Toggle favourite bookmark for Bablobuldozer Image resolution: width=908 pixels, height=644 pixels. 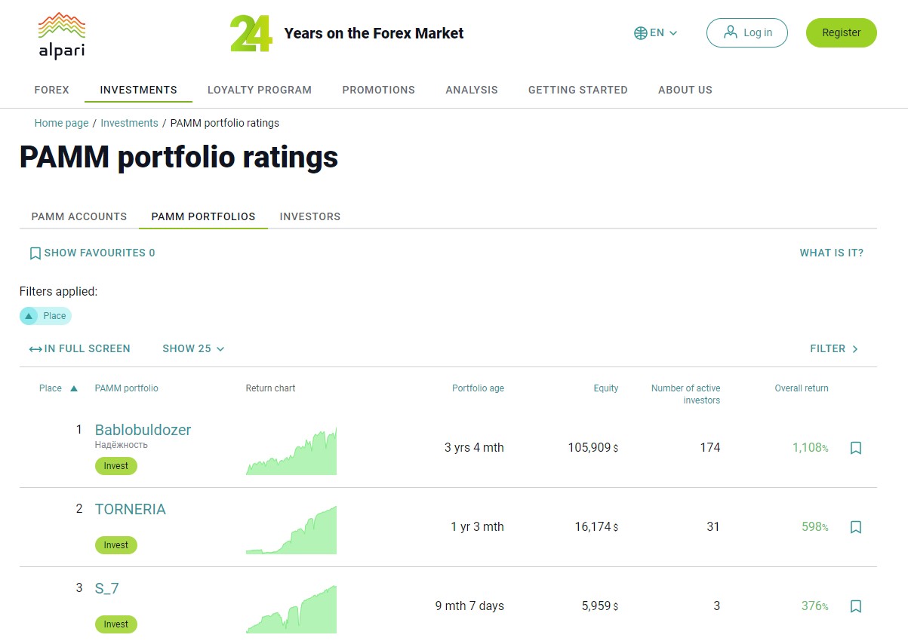(855, 447)
